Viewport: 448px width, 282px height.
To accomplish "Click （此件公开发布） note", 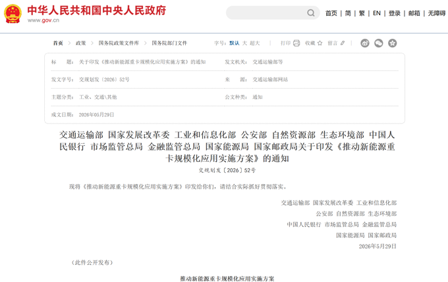I will [92, 263].
